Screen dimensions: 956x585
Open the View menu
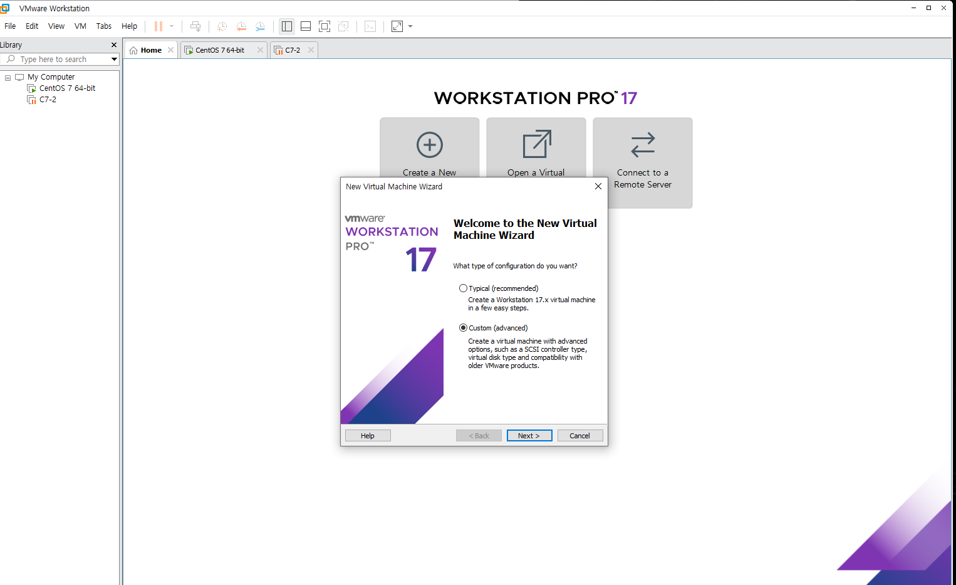coord(56,26)
